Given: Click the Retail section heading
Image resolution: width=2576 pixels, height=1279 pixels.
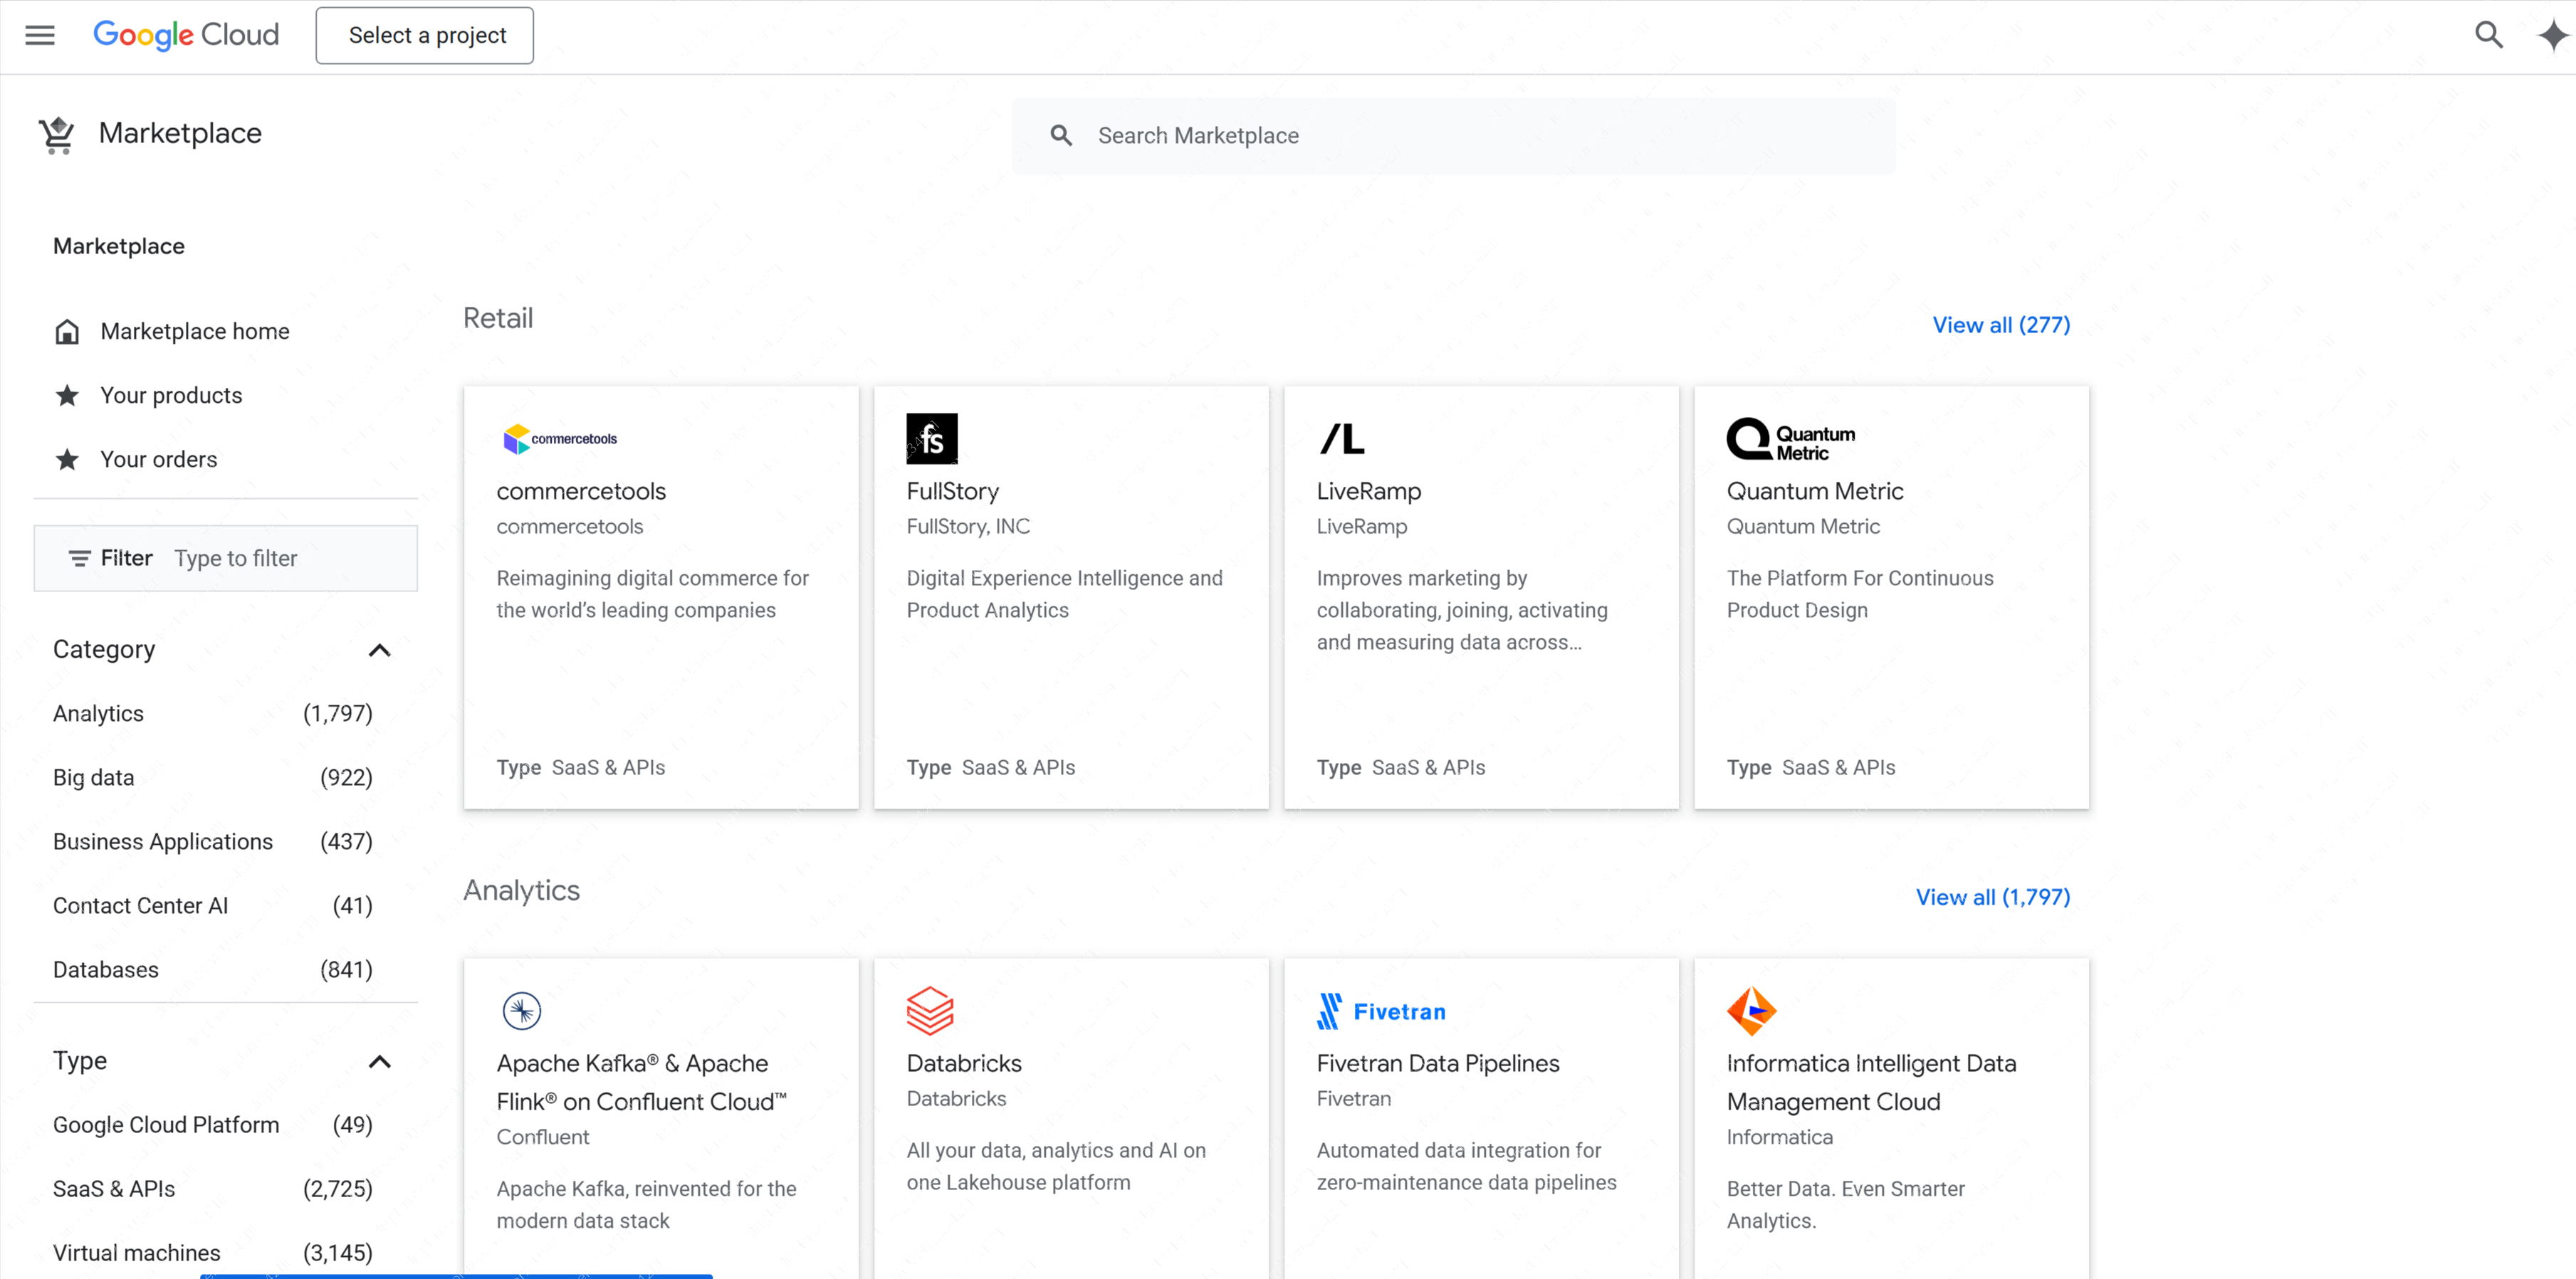Looking at the screenshot, I should (x=498, y=318).
